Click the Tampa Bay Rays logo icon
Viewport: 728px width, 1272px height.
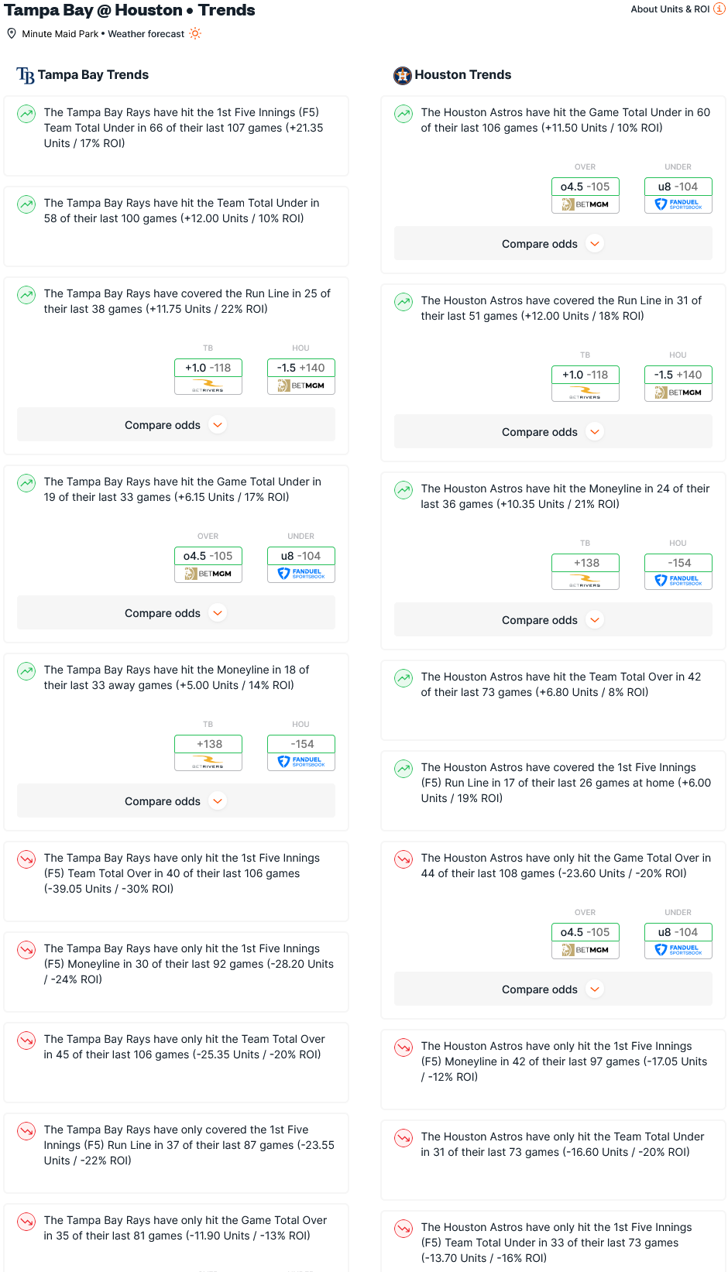(x=26, y=75)
